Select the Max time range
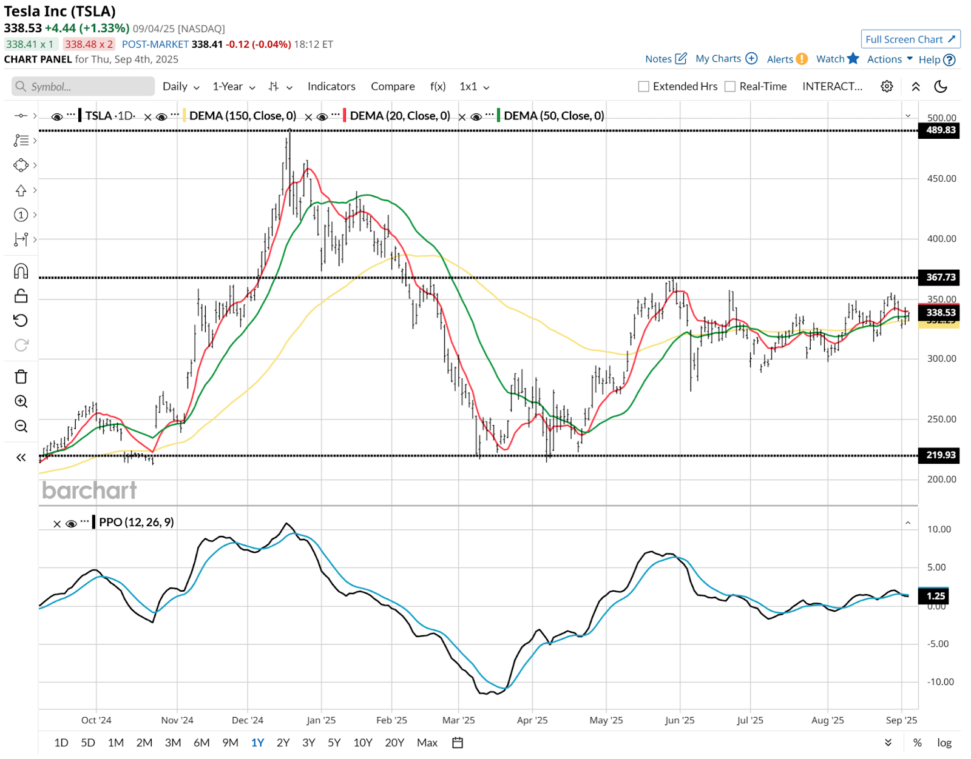Image resolution: width=971 pixels, height=759 pixels. click(427, 743)
